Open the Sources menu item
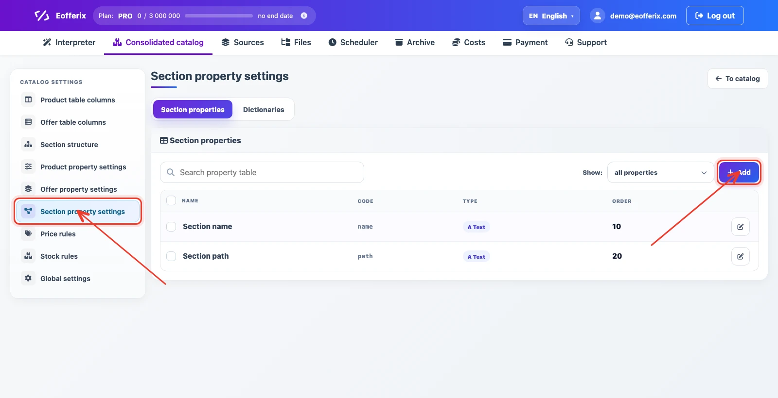Viewport: 778px width, 398px height. click(243, 42)
